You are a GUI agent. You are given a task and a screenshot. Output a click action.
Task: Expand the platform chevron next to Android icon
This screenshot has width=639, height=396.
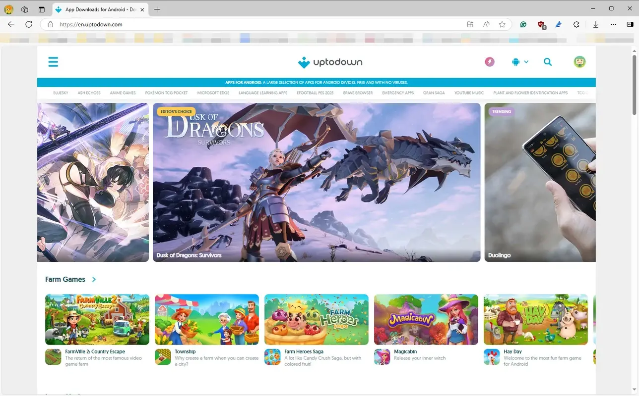click(x=526, y=61)
